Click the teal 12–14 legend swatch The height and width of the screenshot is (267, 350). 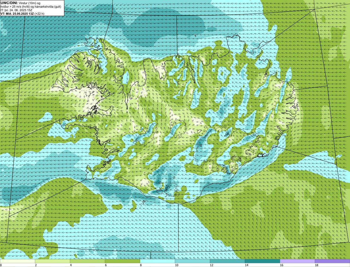click(227, 261)
